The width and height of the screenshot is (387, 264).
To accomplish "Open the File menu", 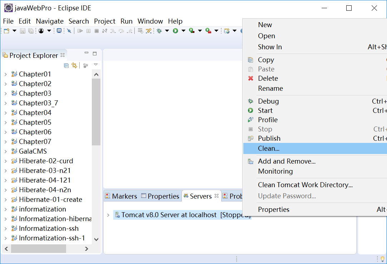I will [8, 21].
